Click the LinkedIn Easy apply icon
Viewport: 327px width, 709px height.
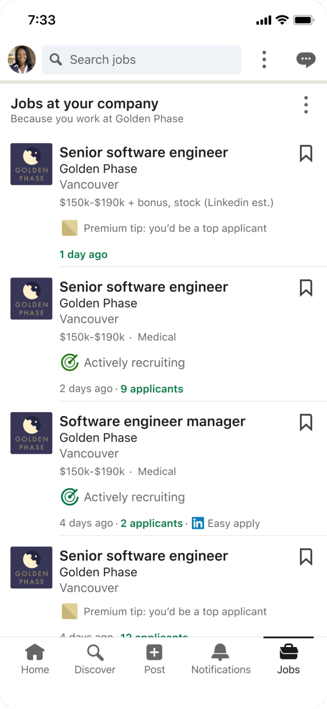tap(198, 523)
